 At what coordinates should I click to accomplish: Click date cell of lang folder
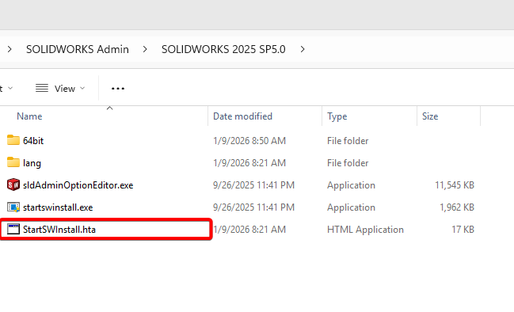249,163
